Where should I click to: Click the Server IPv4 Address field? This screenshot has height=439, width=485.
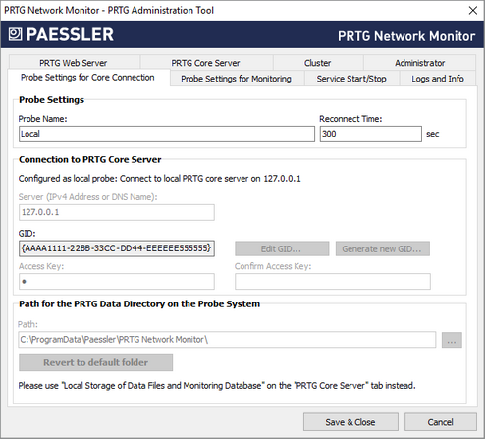coord(117,212)
